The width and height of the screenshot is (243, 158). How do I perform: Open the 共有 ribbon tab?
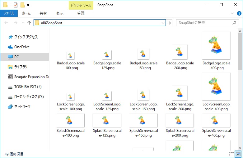click(x=43, y=13)
